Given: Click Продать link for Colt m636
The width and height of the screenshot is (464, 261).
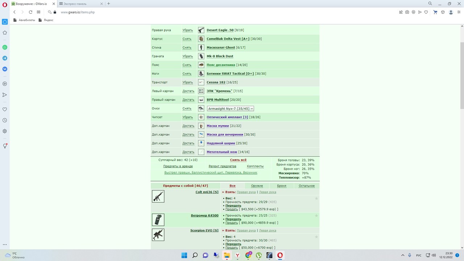Looking at the screenshot, I should (232, 209).
